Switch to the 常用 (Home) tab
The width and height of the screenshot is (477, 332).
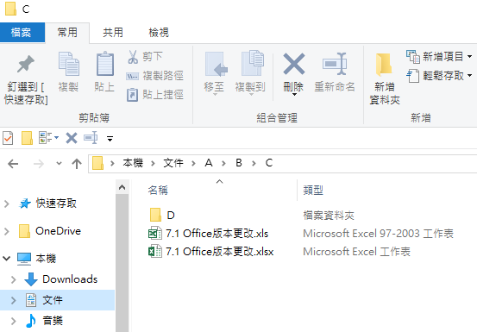click(67, 32)
